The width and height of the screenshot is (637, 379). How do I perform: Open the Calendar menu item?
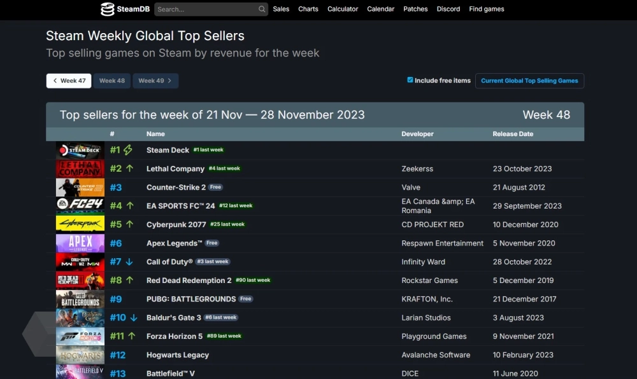coord(381,9)
